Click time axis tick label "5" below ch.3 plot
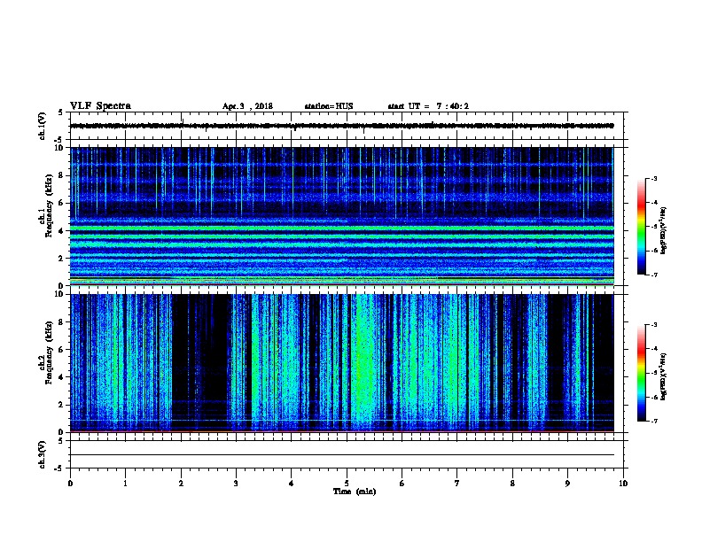 click(x=347, y=483)
